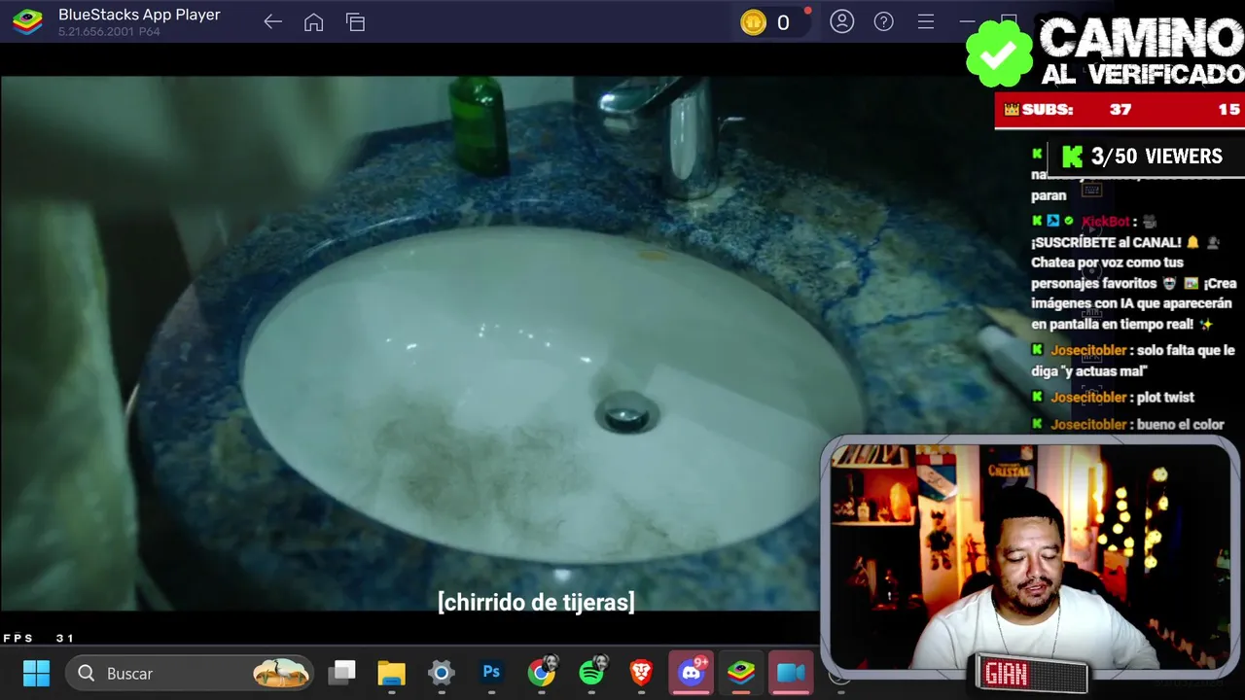
Task: Open the BlueStacks help question mark
Action: tap(883, 21)
